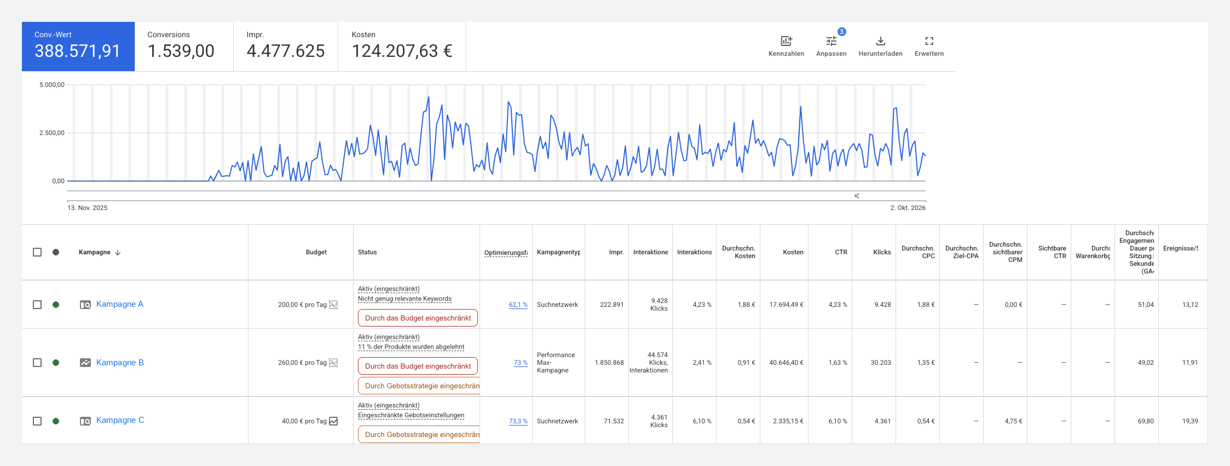Tick the select-all checkbox in table header
The image size is (1230, 466).
[x=37, y=252]
